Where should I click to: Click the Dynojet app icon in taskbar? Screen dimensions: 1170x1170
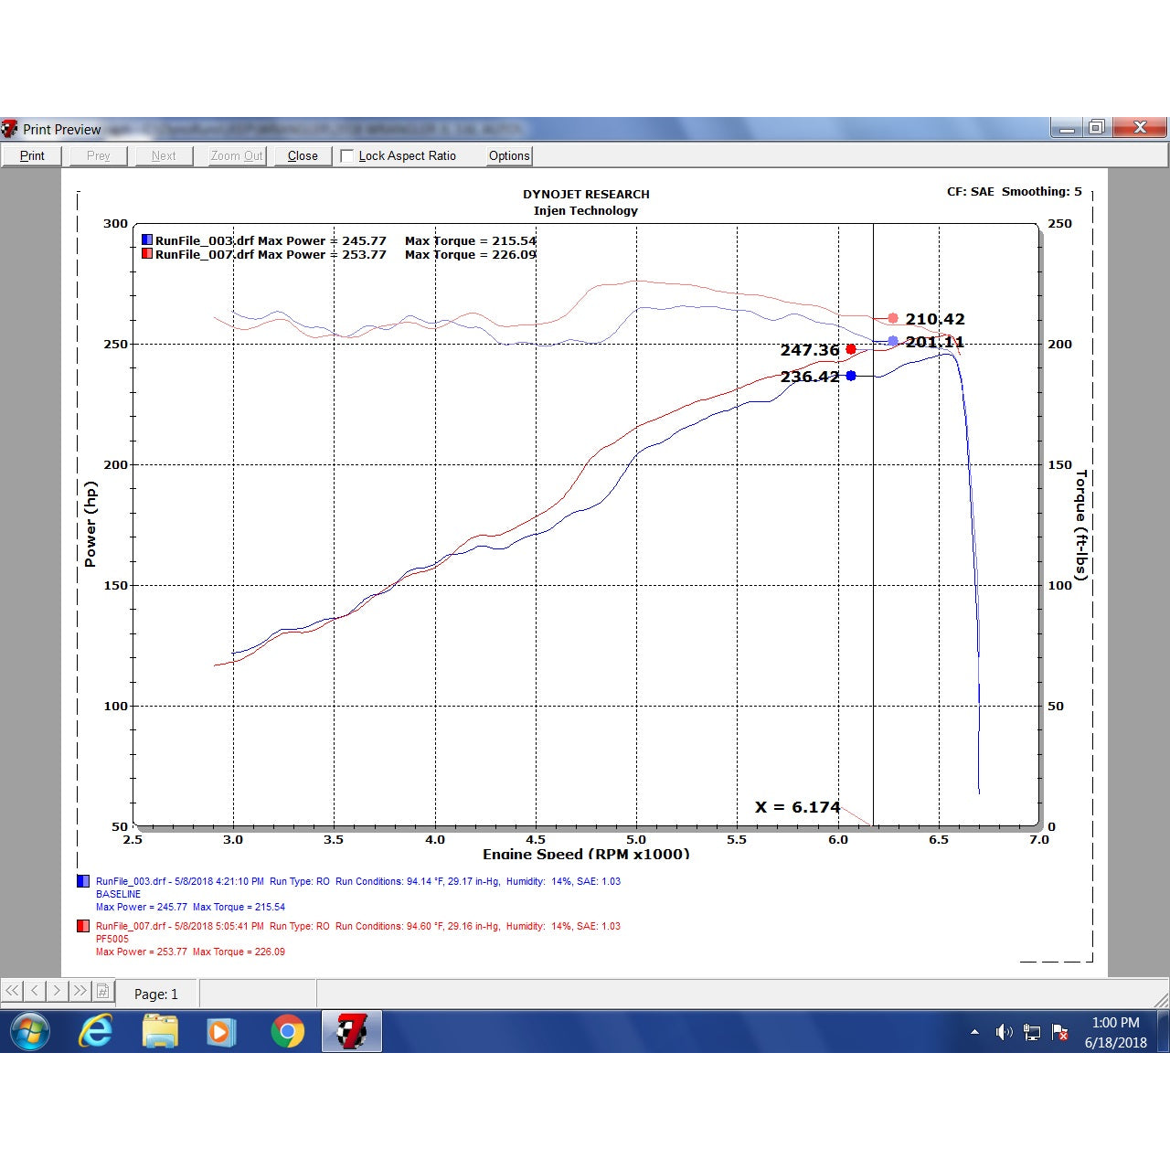coord(351,1032)
